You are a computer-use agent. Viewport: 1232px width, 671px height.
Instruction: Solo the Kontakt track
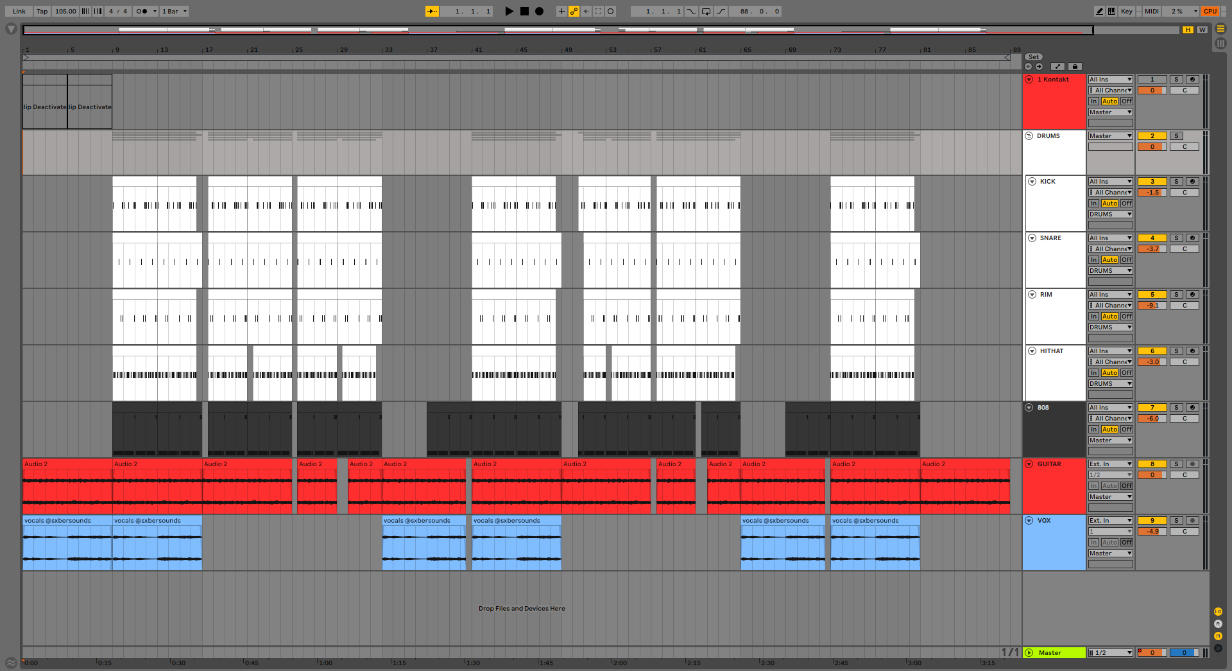pyautogui.click(x=1176, y=79)
